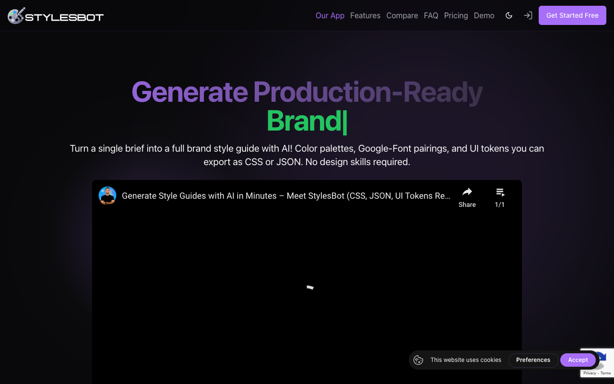The width and height of the screenshot is (614, 384).
Task: Accept the website cookies
Action: pos(578,360)
